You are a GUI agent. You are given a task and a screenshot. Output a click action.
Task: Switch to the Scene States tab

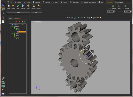point(119,2)
